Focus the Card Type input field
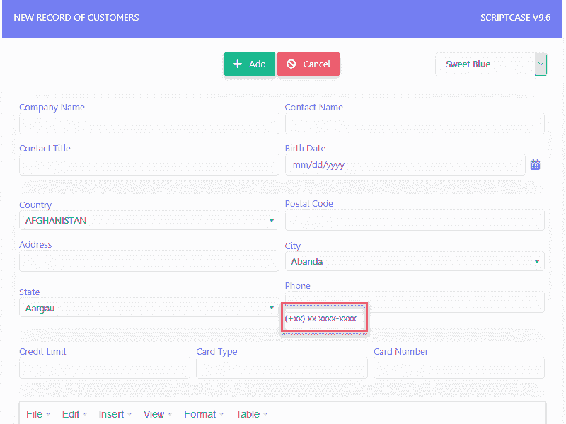This screenshot has width=566, height=424. [x=282, y=367]
